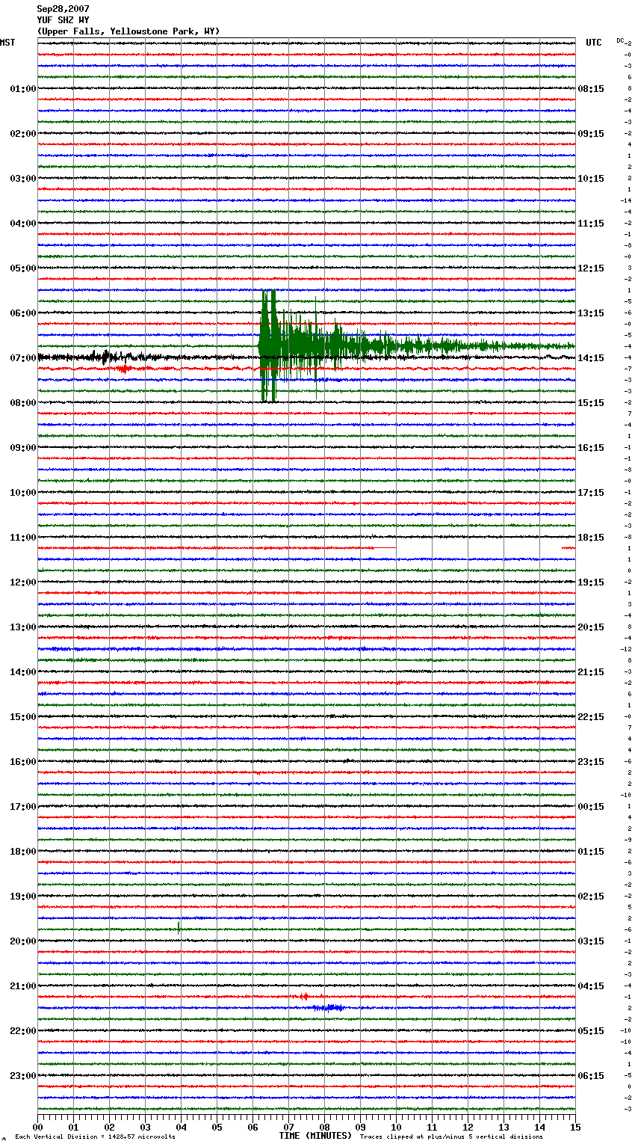Click the MST timezone header
The image size is (635, 1147).
7,43
